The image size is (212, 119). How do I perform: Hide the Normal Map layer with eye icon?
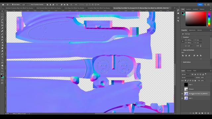click(182, 94)
